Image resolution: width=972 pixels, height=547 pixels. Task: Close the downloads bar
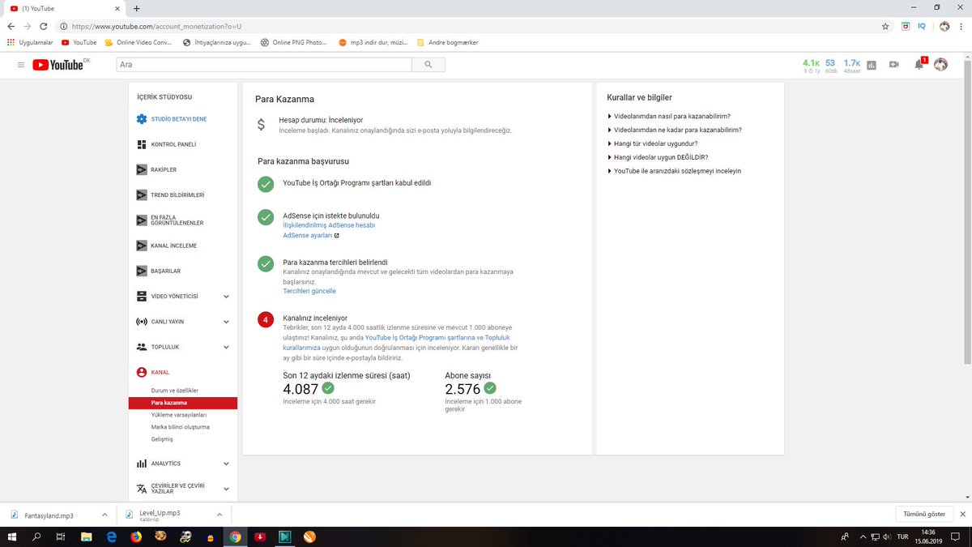point(961,515)
